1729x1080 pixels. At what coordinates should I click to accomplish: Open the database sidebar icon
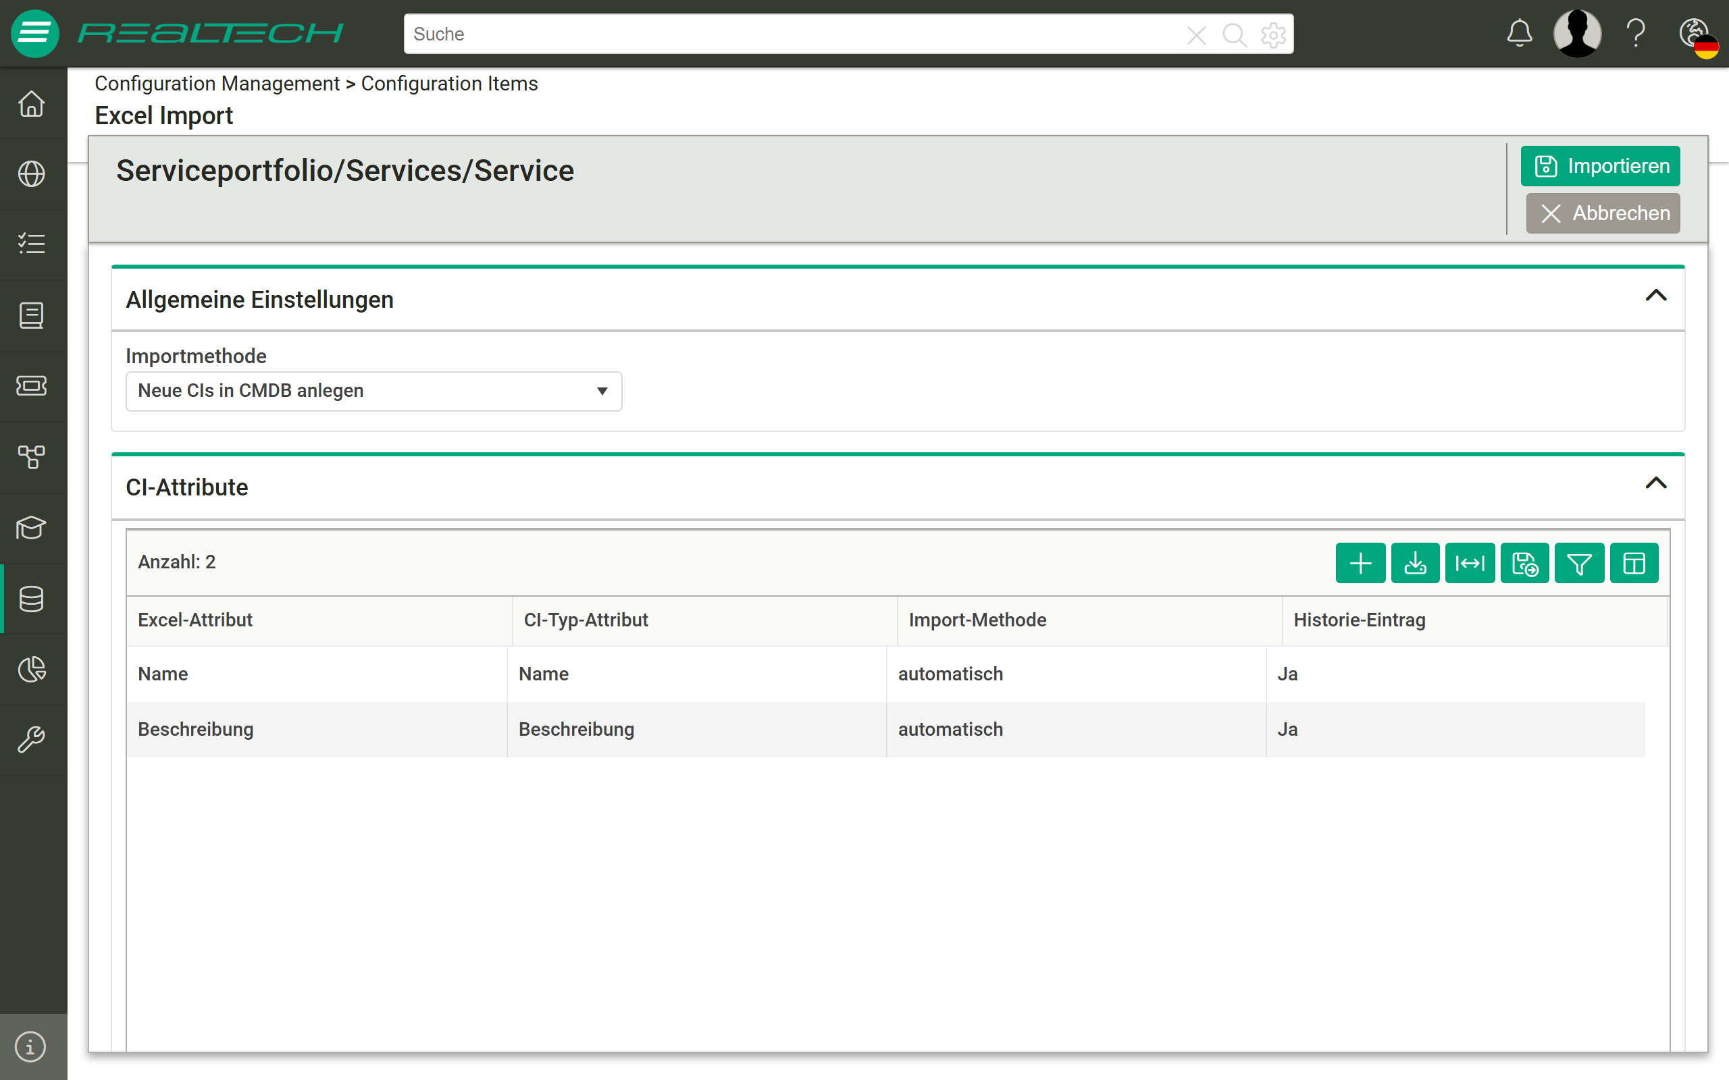32,599
